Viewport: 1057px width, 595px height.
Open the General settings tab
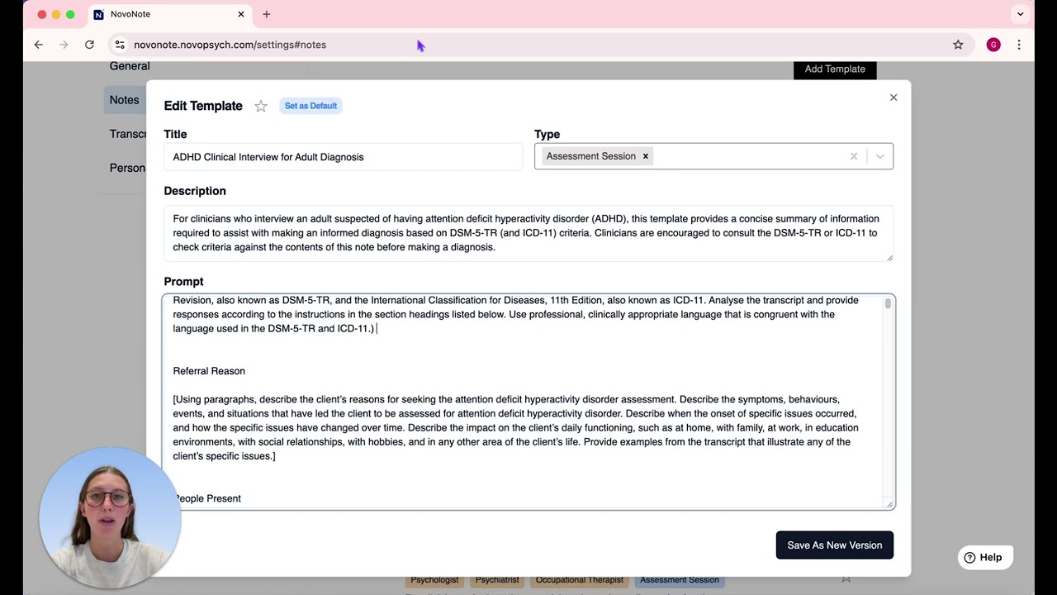click(130, 66)
